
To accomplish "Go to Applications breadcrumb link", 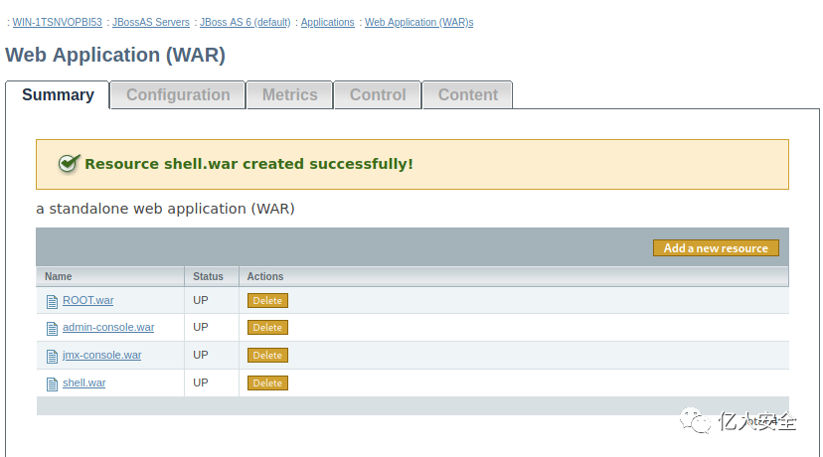I will click(x=328, y=22).
